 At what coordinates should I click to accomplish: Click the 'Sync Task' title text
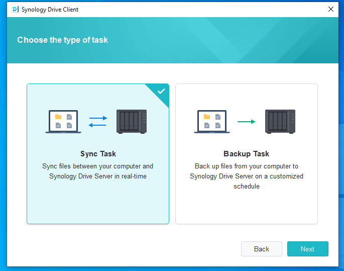tap(98, 154)
